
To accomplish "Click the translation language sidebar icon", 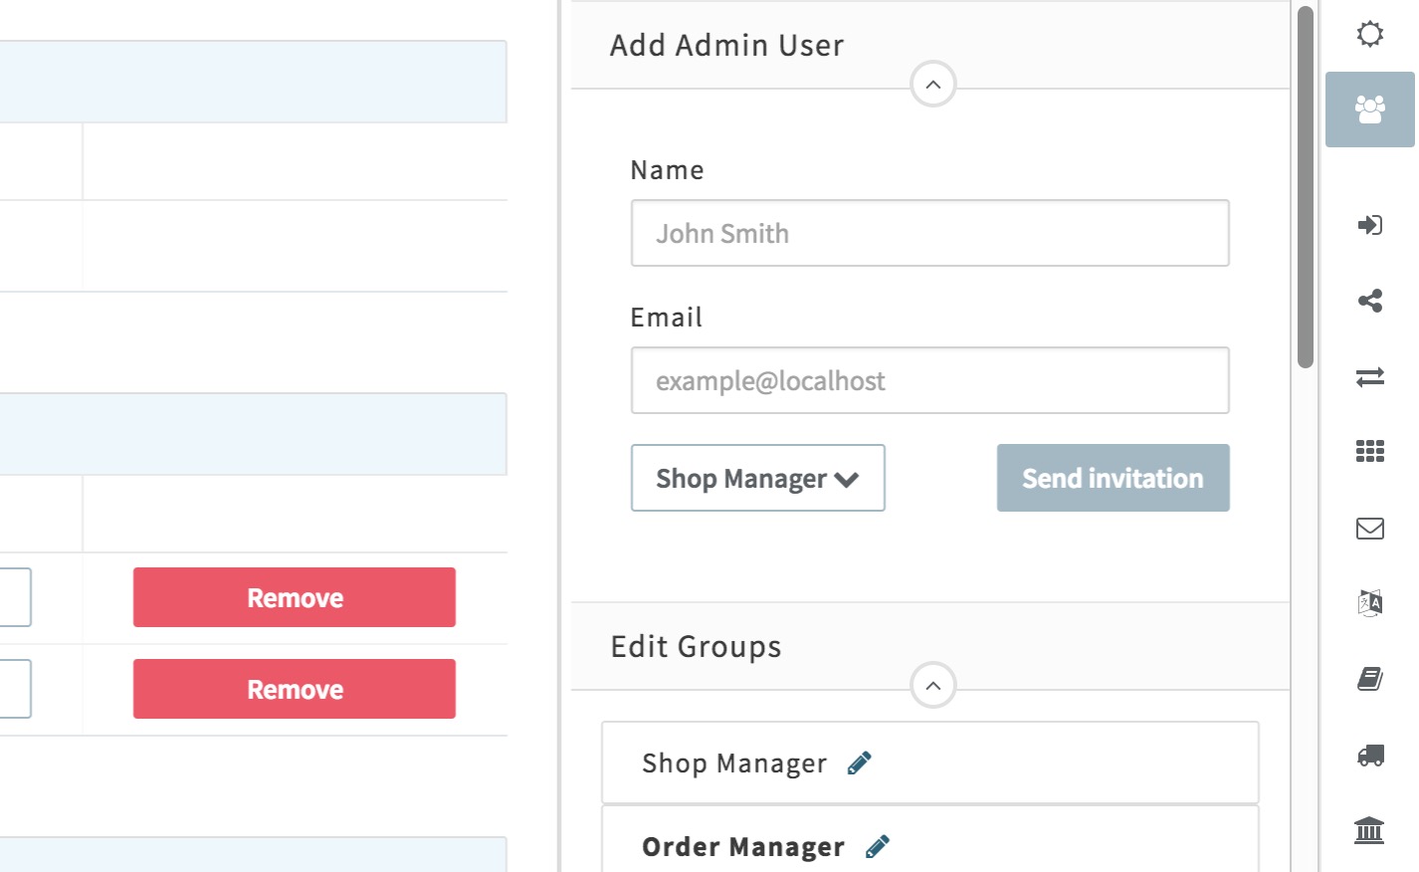I will pyautogui.click(x=1370, y=603).
